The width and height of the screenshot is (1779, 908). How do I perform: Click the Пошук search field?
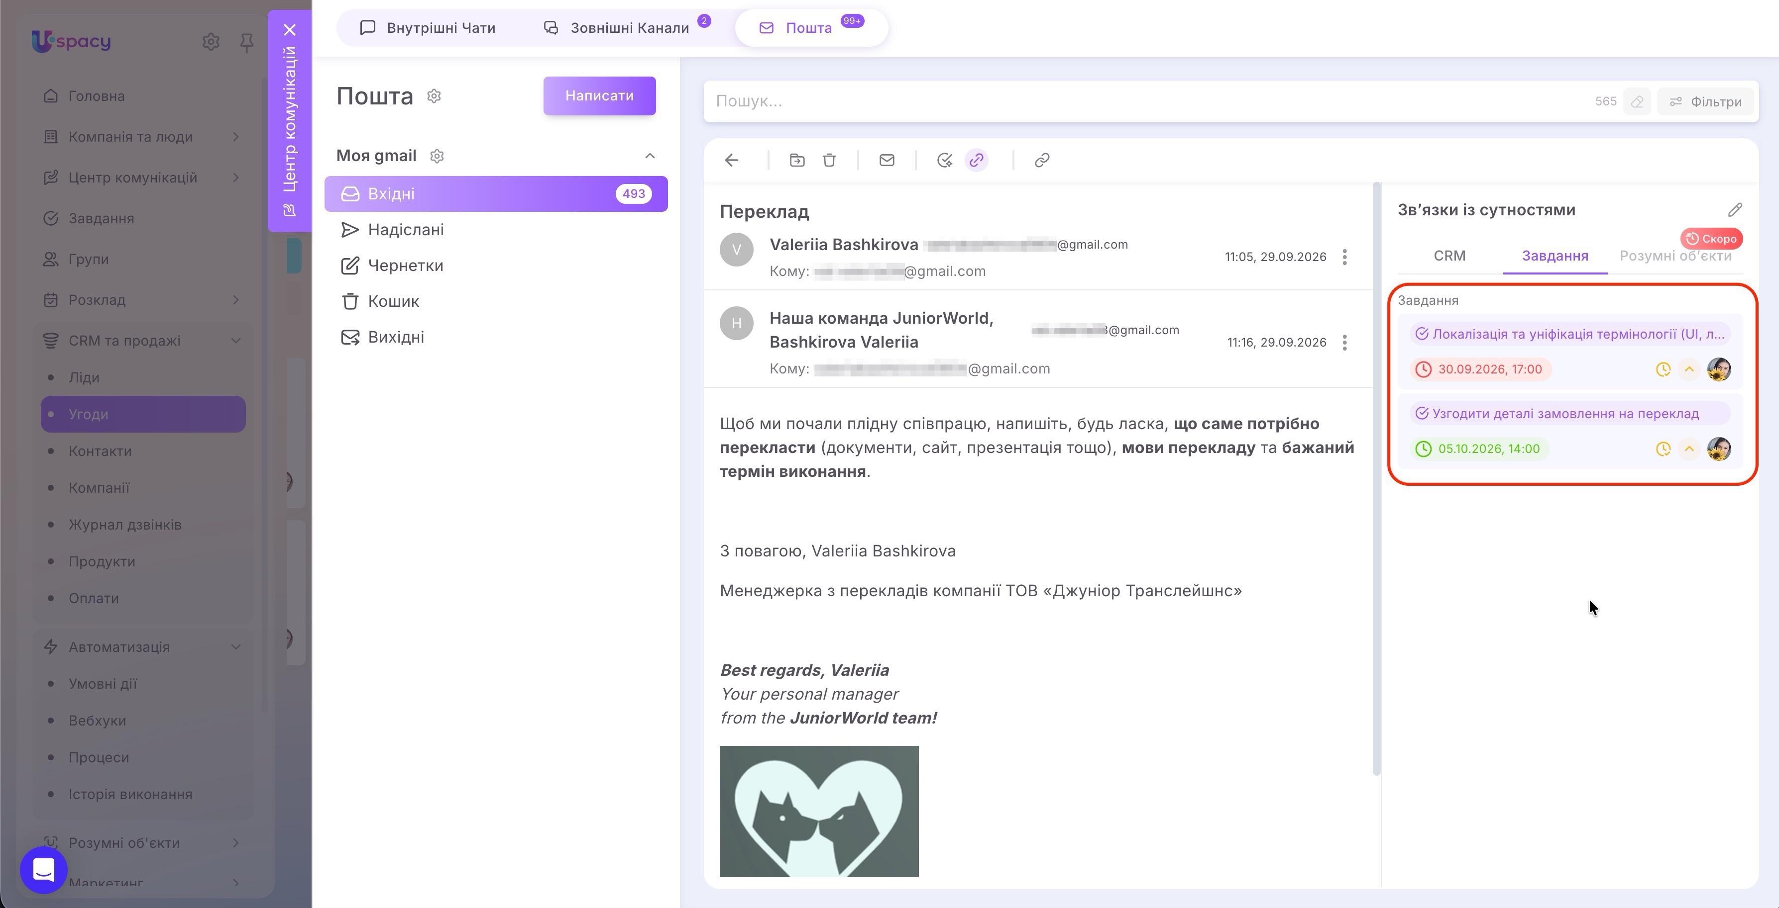click(x=1146, y=101)
